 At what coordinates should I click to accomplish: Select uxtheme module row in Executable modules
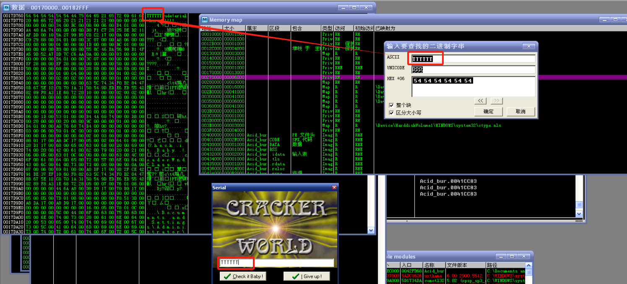click(x=455, y=276)
